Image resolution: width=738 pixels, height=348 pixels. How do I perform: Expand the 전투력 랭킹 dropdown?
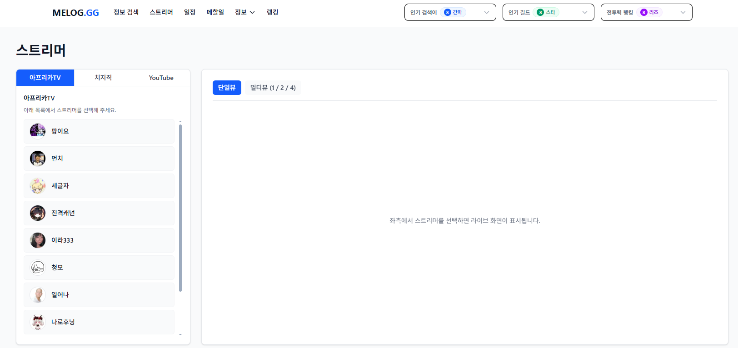(x=646, y=12)
